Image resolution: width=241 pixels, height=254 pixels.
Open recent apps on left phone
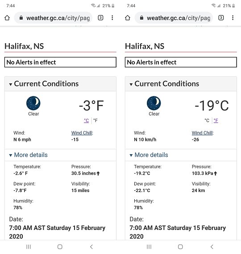click(x=29, y=247)
